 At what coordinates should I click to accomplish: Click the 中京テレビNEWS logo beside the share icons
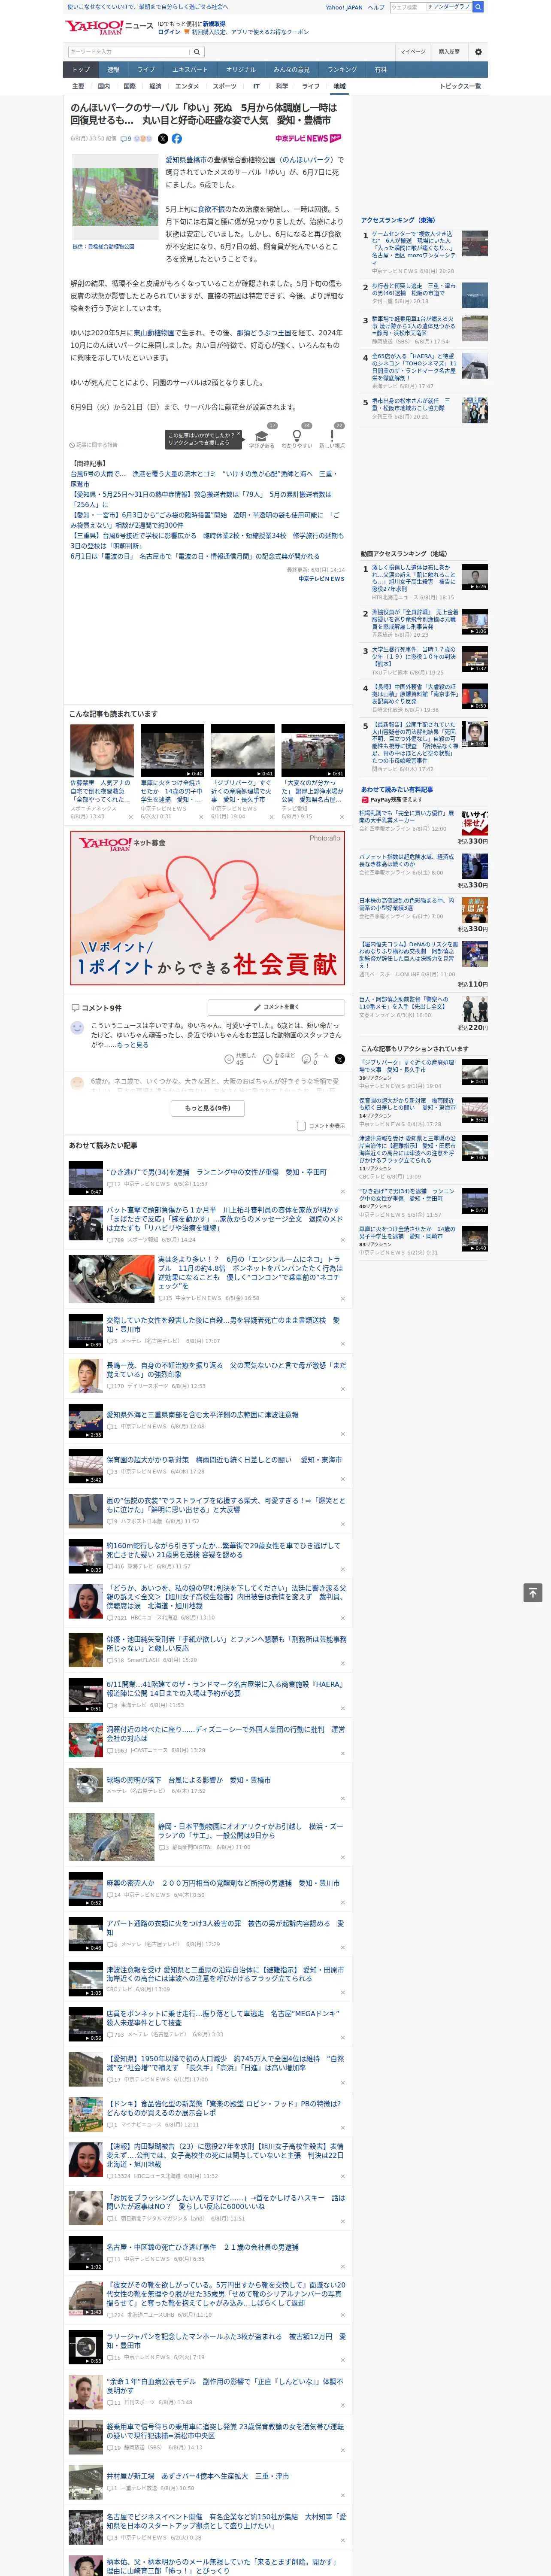point(308,139)
